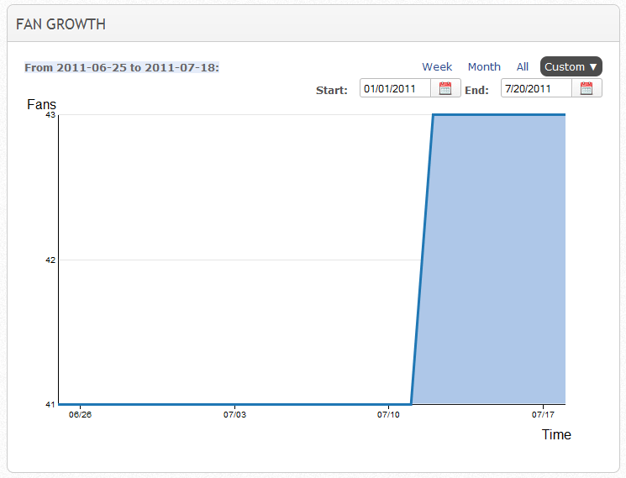
Task: Click the Start date input field
Action: 396,88
